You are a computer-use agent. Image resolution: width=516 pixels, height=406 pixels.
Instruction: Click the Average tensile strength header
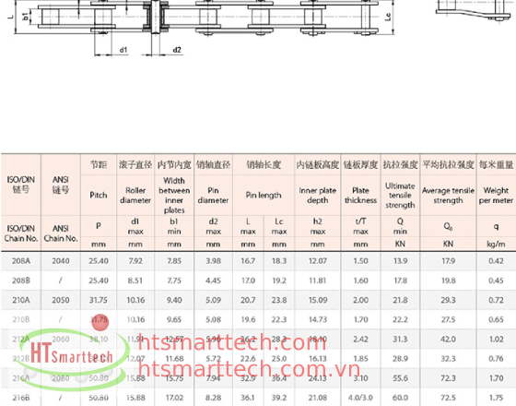click(x=448, y=196)
